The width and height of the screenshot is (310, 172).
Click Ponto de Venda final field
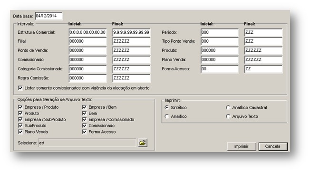[x=132, y=50]
